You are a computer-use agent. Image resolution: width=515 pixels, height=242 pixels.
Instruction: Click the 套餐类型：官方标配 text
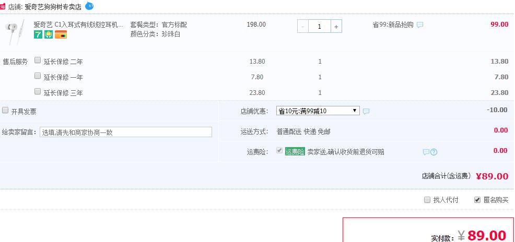159,25
